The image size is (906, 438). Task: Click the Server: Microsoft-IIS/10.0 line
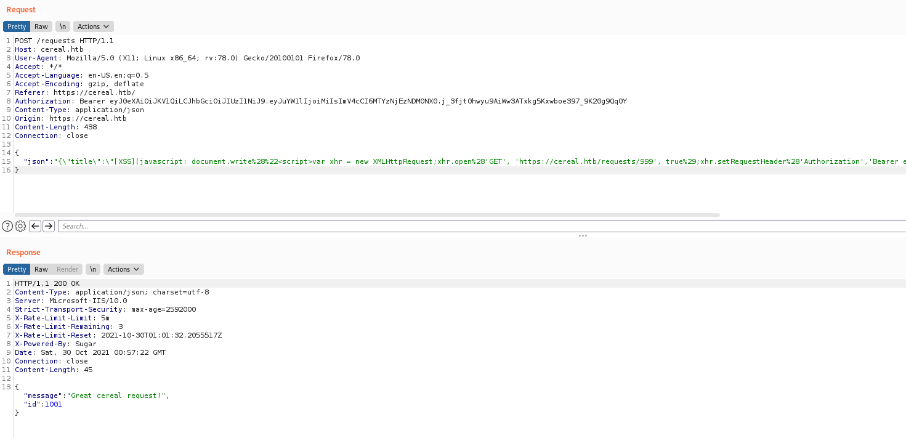point(71,301)
